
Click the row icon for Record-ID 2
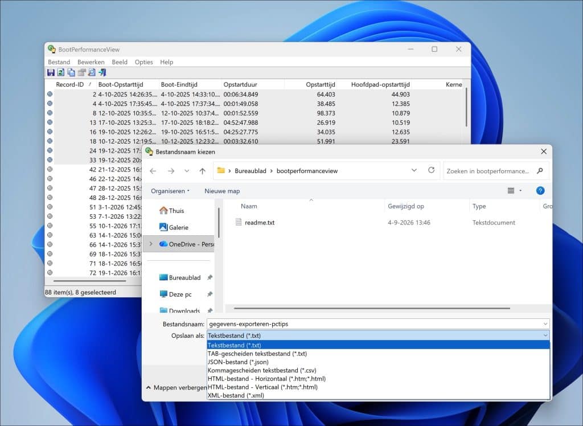tap(50, 94)
